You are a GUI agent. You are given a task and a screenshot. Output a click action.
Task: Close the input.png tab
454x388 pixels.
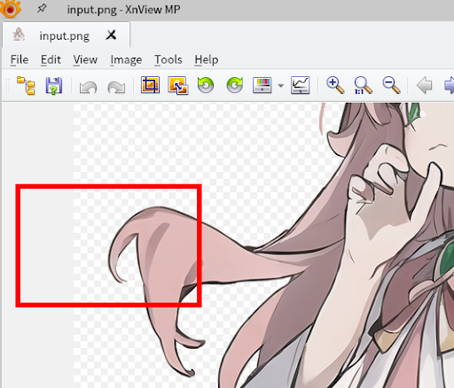coord(112,35)
